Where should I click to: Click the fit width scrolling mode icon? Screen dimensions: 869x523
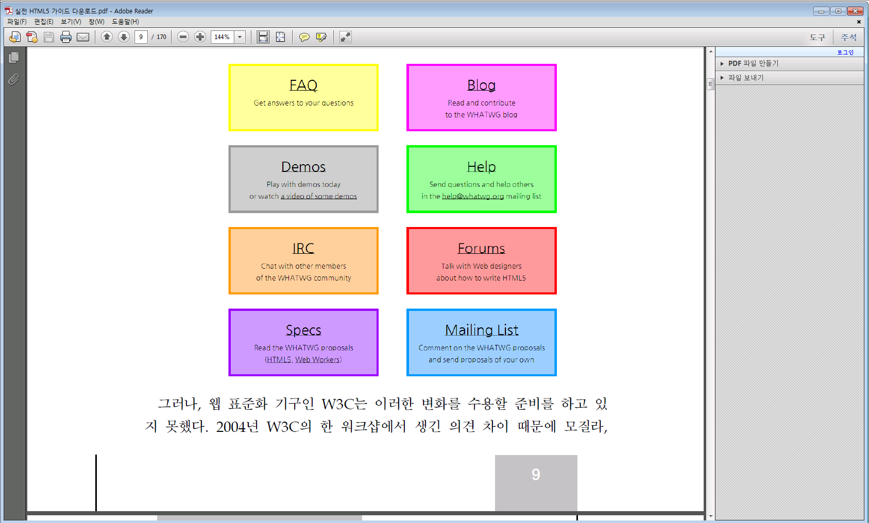(263, 37)
